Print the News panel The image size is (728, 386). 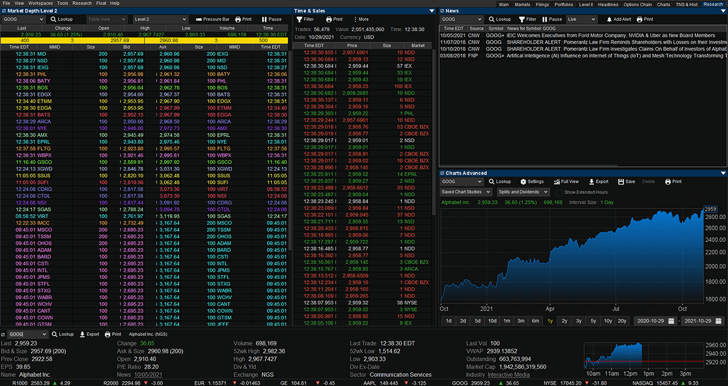(x=645, y=19)
